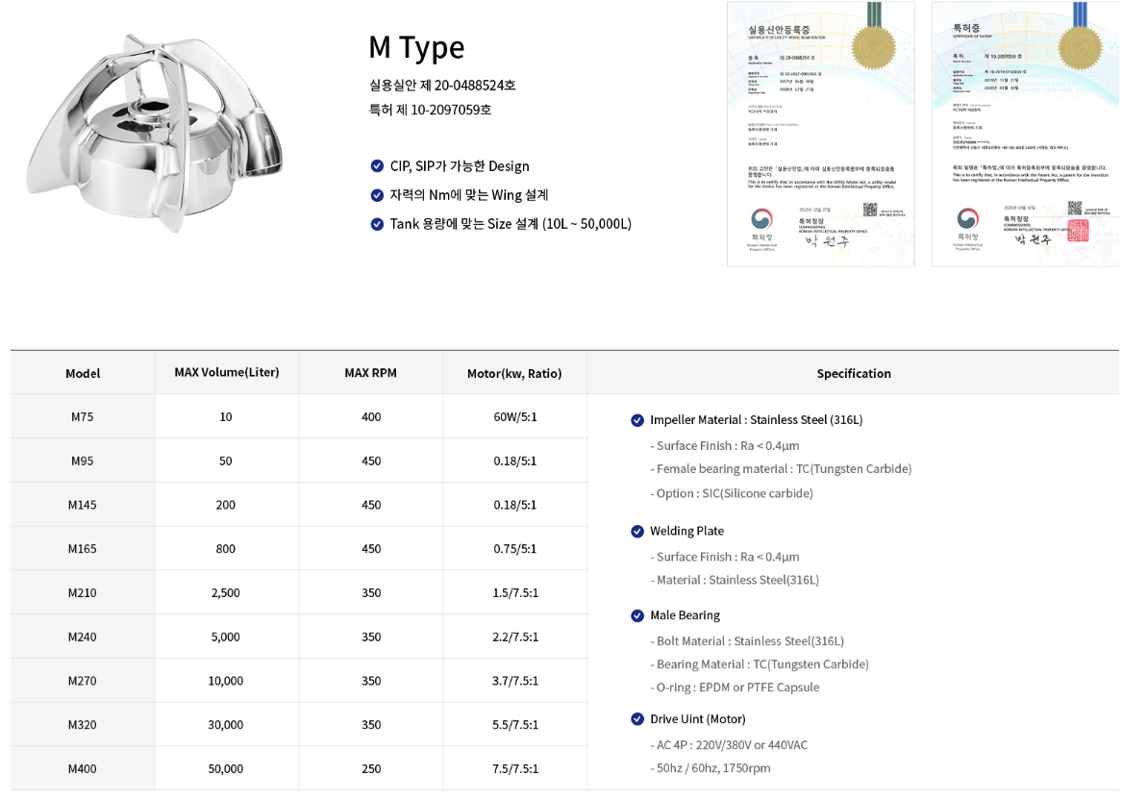This screenshot has width=1147, height=800.
Task: Click checkmark icon next to Drive Uint (Motor)
Action: 637,719
